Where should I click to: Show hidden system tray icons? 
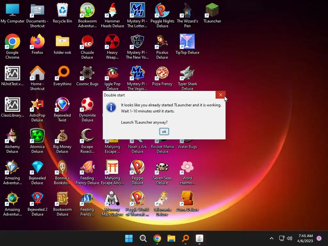pos(272,238)
